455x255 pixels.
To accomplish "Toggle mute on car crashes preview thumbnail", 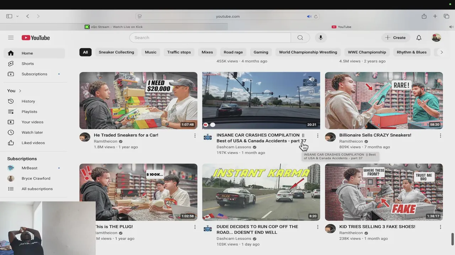I will click(311, 80).
